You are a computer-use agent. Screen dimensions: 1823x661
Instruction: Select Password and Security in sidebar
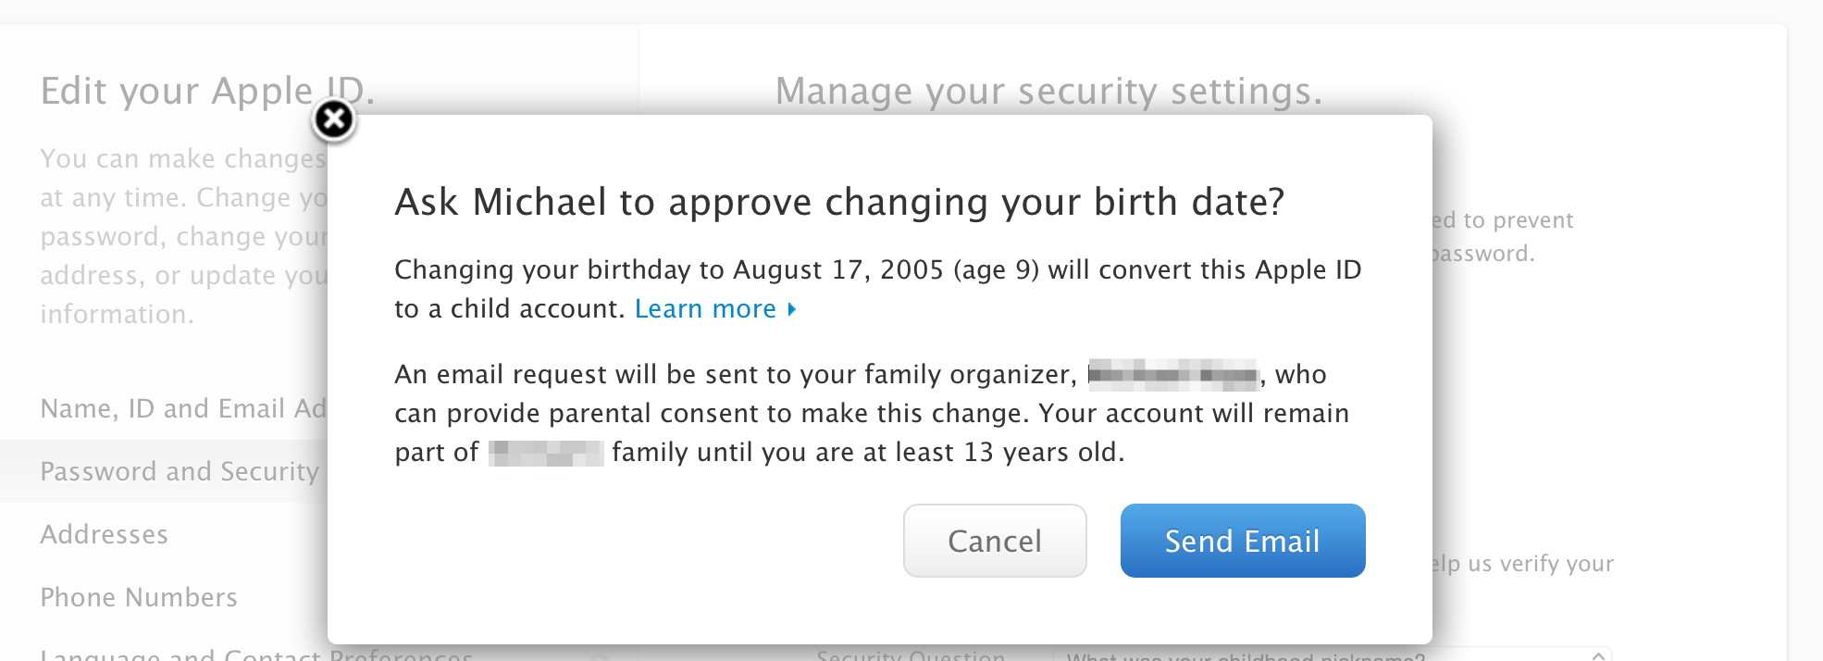[x=180, y=471]
